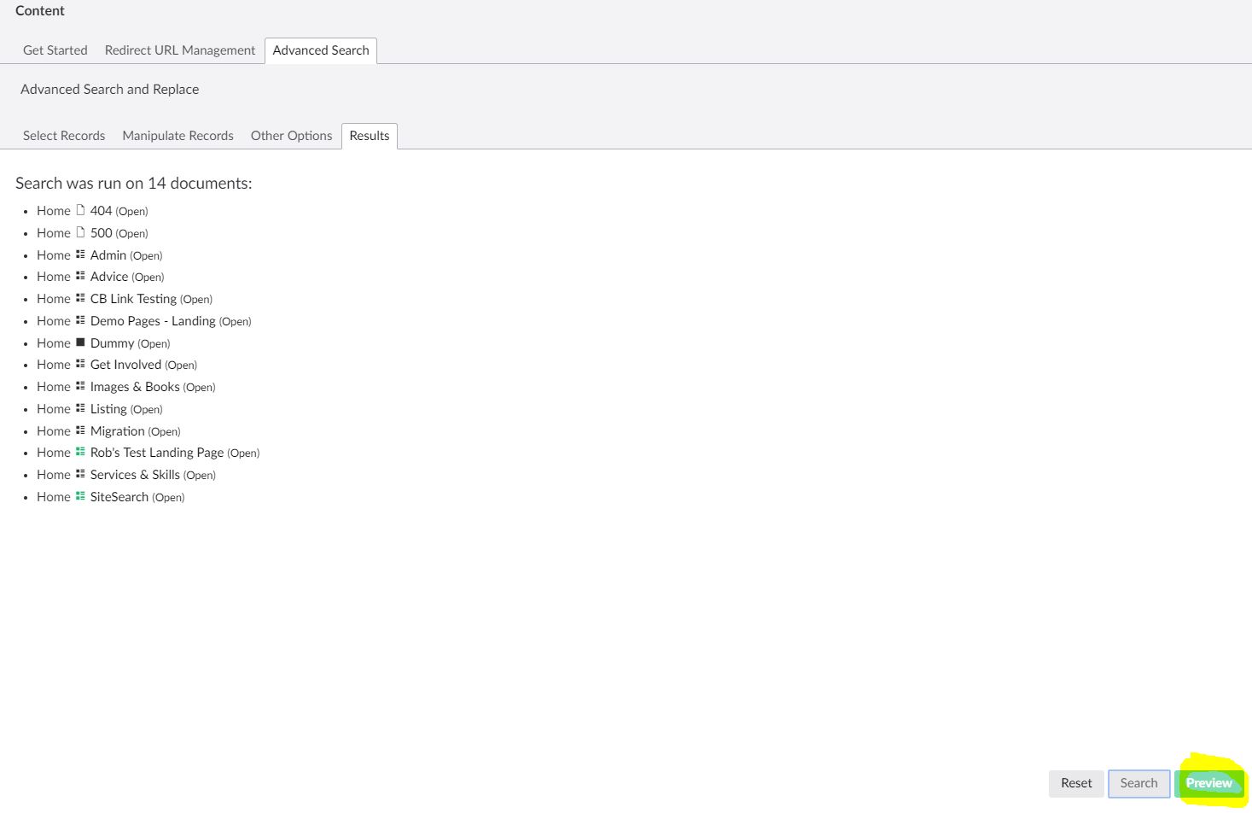Select the Advanced Search tab
1252x813 pixels.
point(320,50)
